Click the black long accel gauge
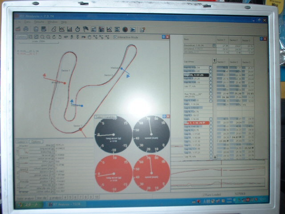285x214 pixels. (x=114, y=134)
